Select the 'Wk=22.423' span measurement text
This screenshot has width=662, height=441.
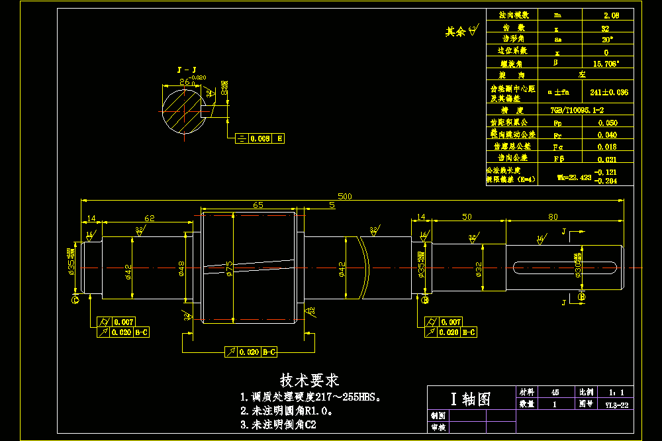[574, 177]
